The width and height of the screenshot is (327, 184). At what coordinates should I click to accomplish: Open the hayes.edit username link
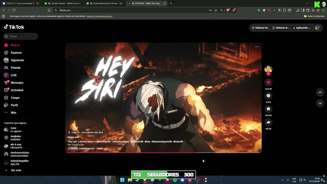[x=73, y=137]
